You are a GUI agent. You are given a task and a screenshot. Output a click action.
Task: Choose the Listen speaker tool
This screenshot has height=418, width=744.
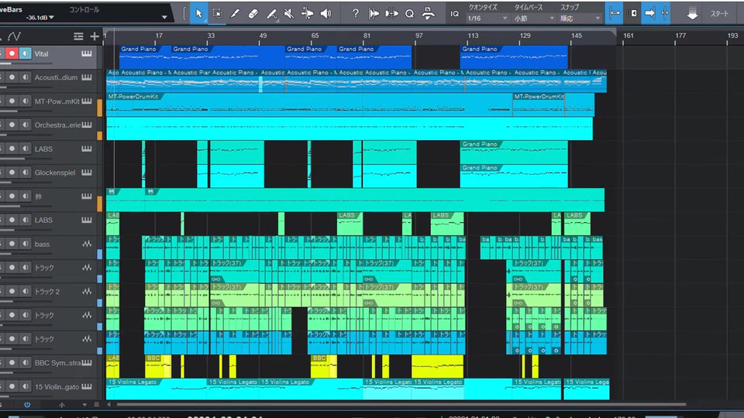(325, 13)
